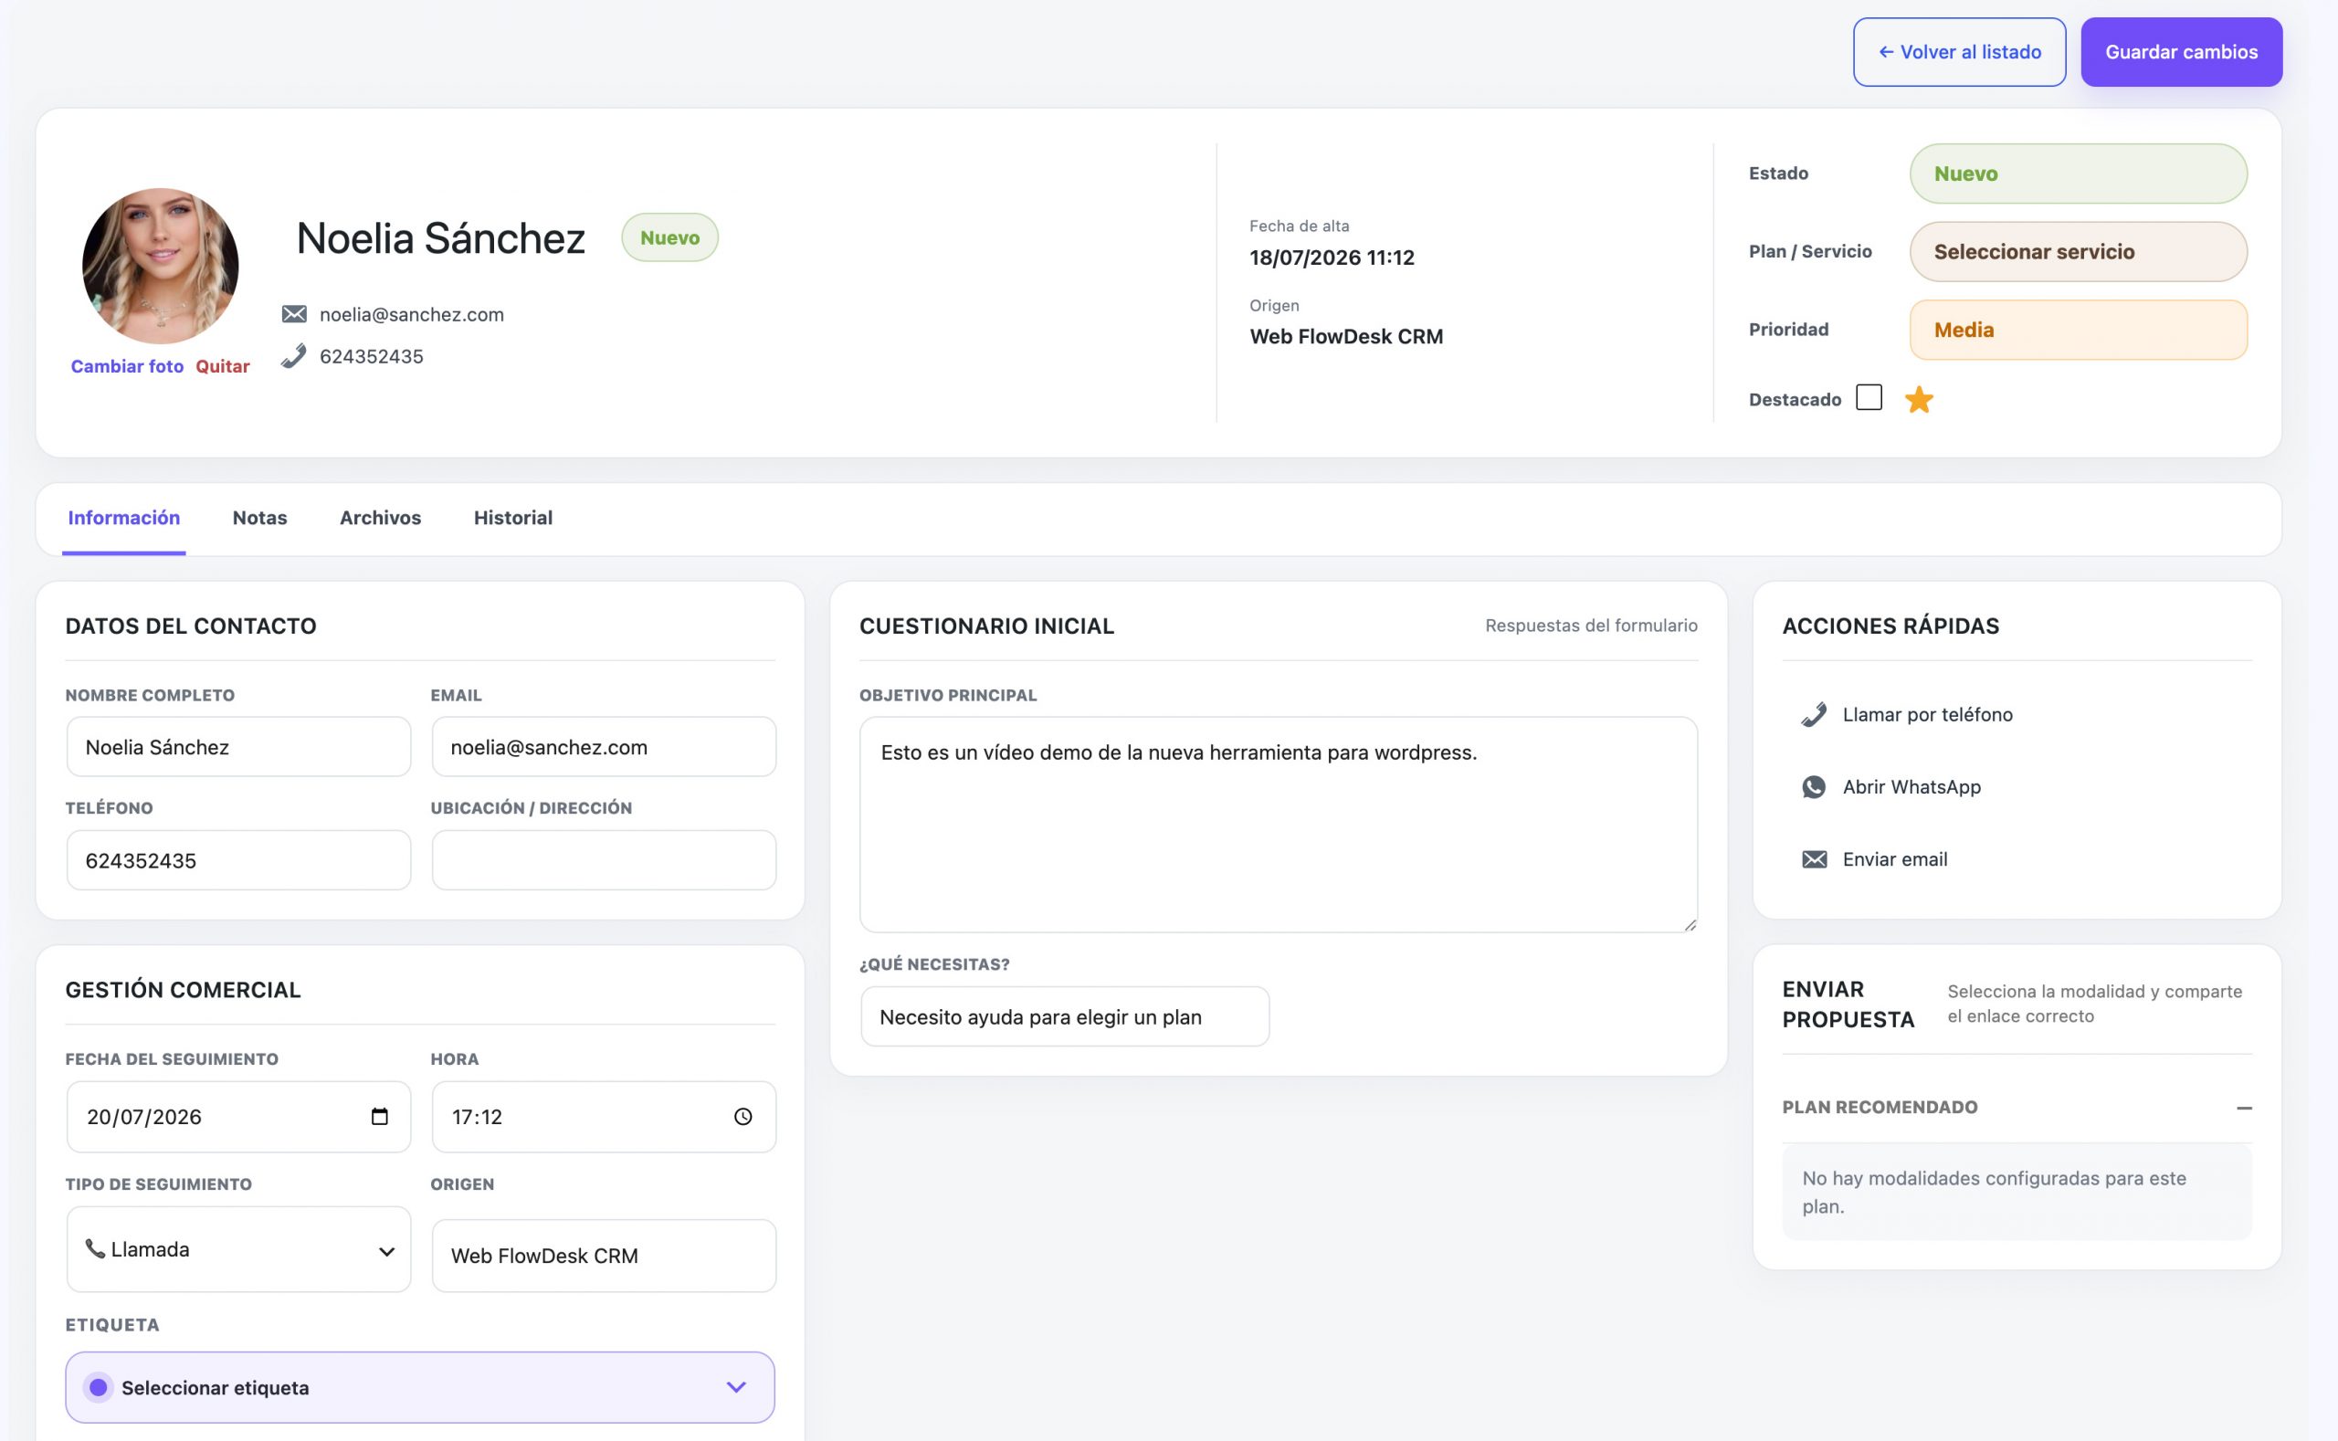
Task: Open the Tipo de seguimiento Llamada dropdown
Action: pyautogui.click(x=238, y=1249)
